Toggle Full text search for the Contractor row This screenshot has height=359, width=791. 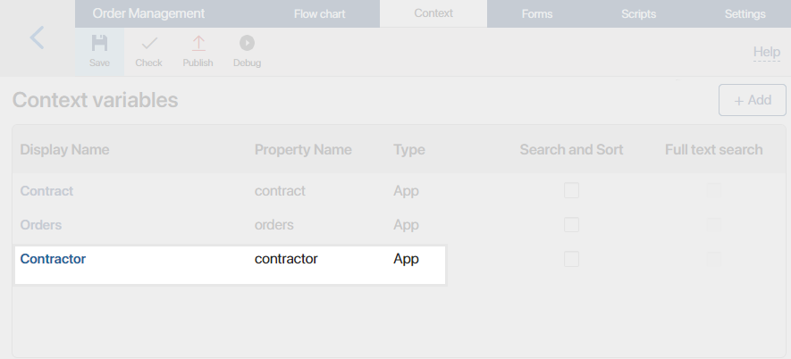pyautogui.click(x=714, y=259)
